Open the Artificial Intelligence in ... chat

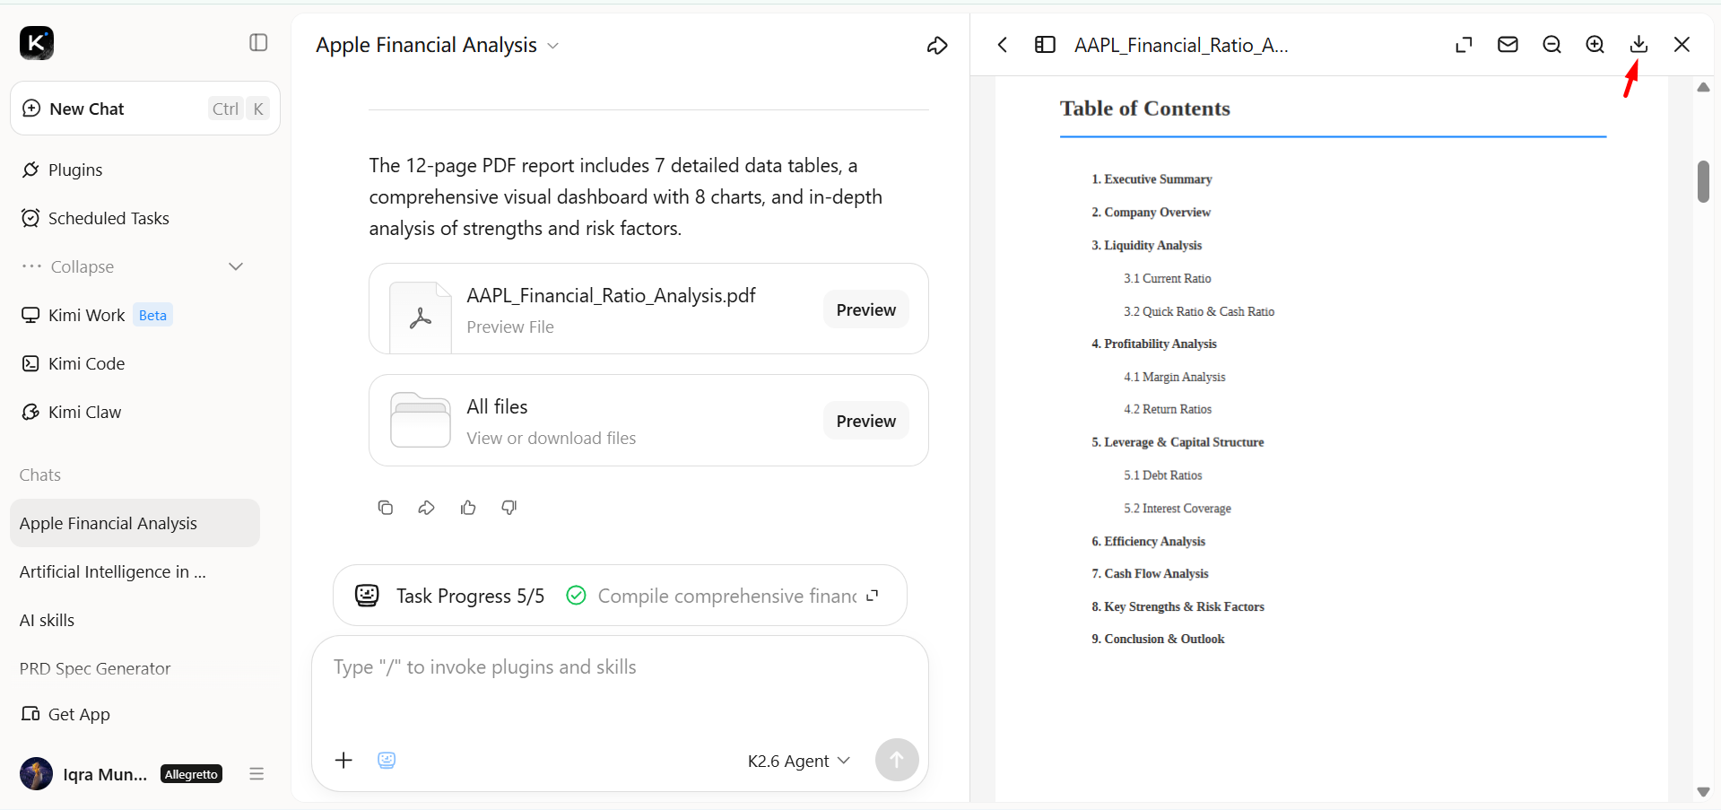click(x=113, y=571)
